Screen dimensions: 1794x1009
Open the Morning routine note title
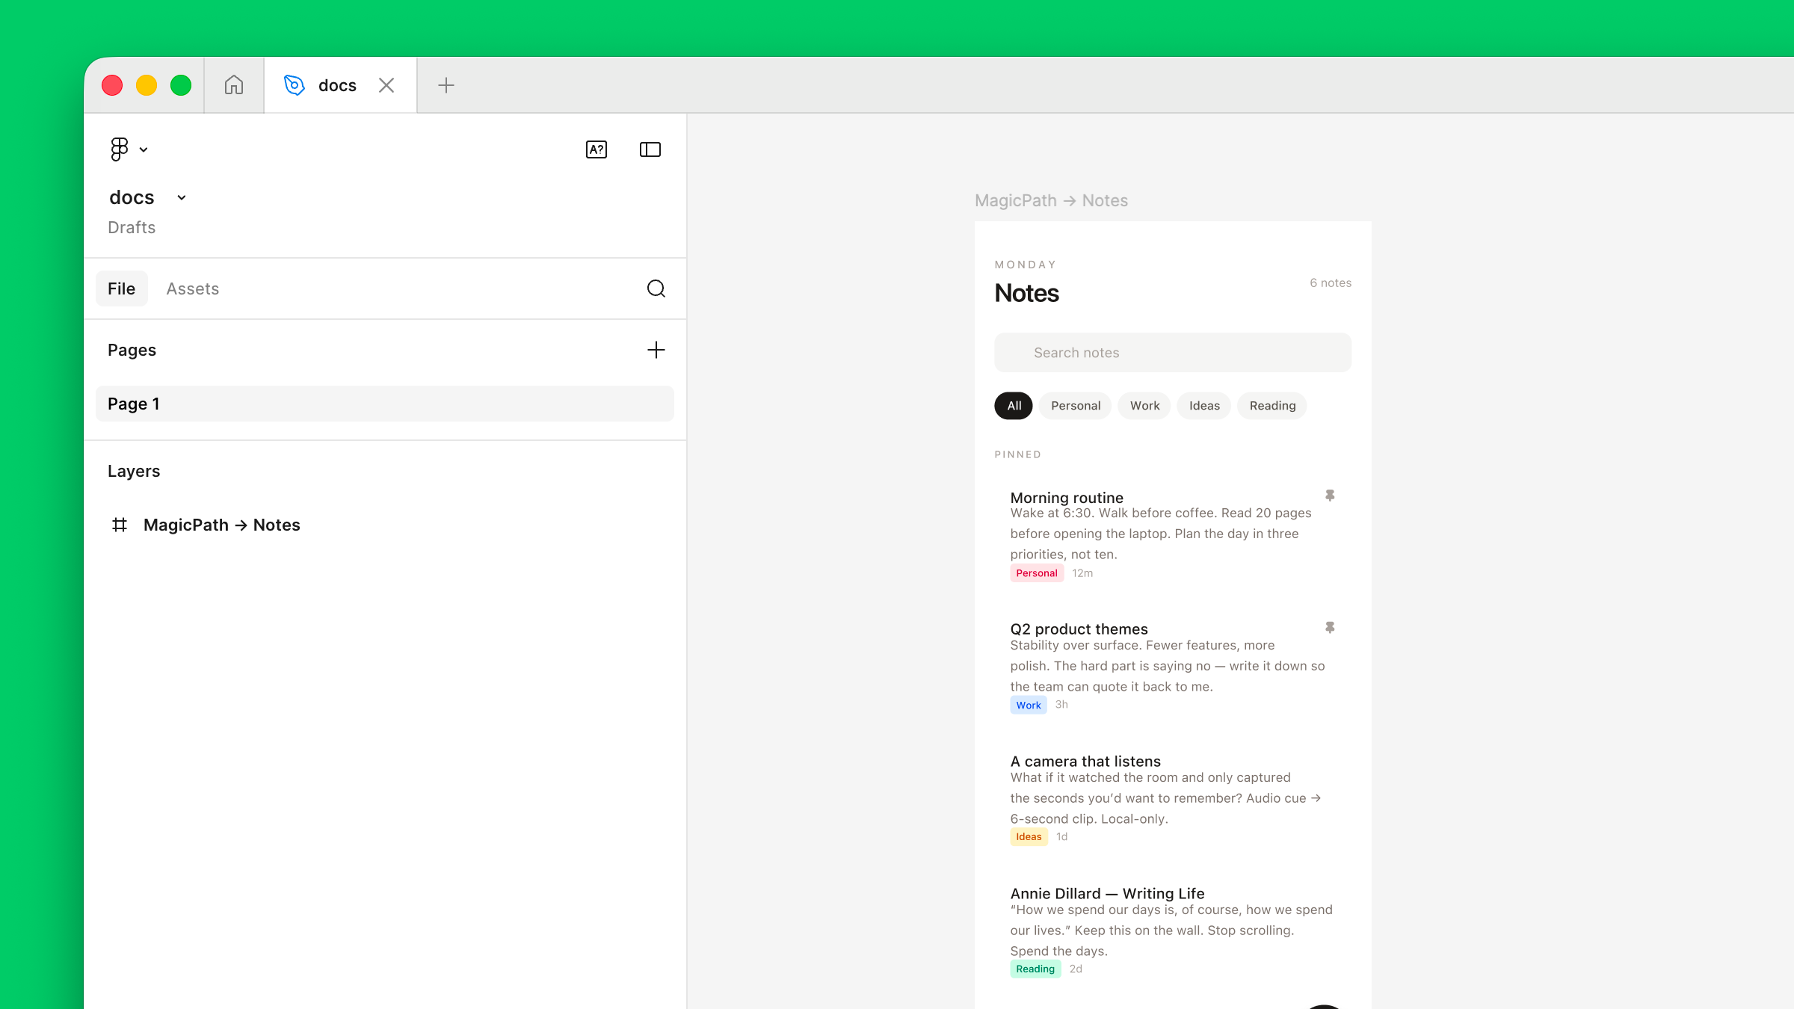(1067, 498)
